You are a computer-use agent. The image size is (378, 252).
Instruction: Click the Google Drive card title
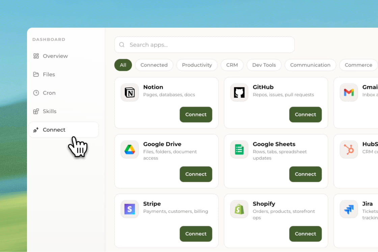[162, 144]
